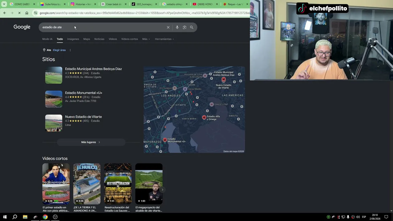Close the COMO SABER browser tab
The width and height of the screenshot is (393, 221).
(x=34, y=4)
